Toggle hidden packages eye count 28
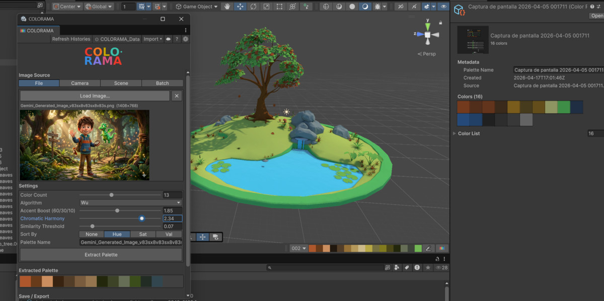The height and width of the screenshot is (301, 604). point(441,268)
